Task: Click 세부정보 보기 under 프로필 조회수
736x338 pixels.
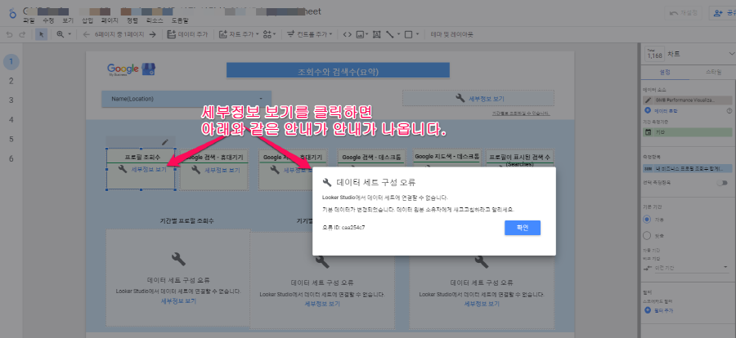Action: 149,170
